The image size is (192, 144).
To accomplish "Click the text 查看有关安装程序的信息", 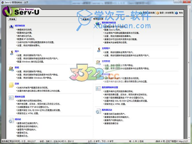I will (x=116, y=43).
